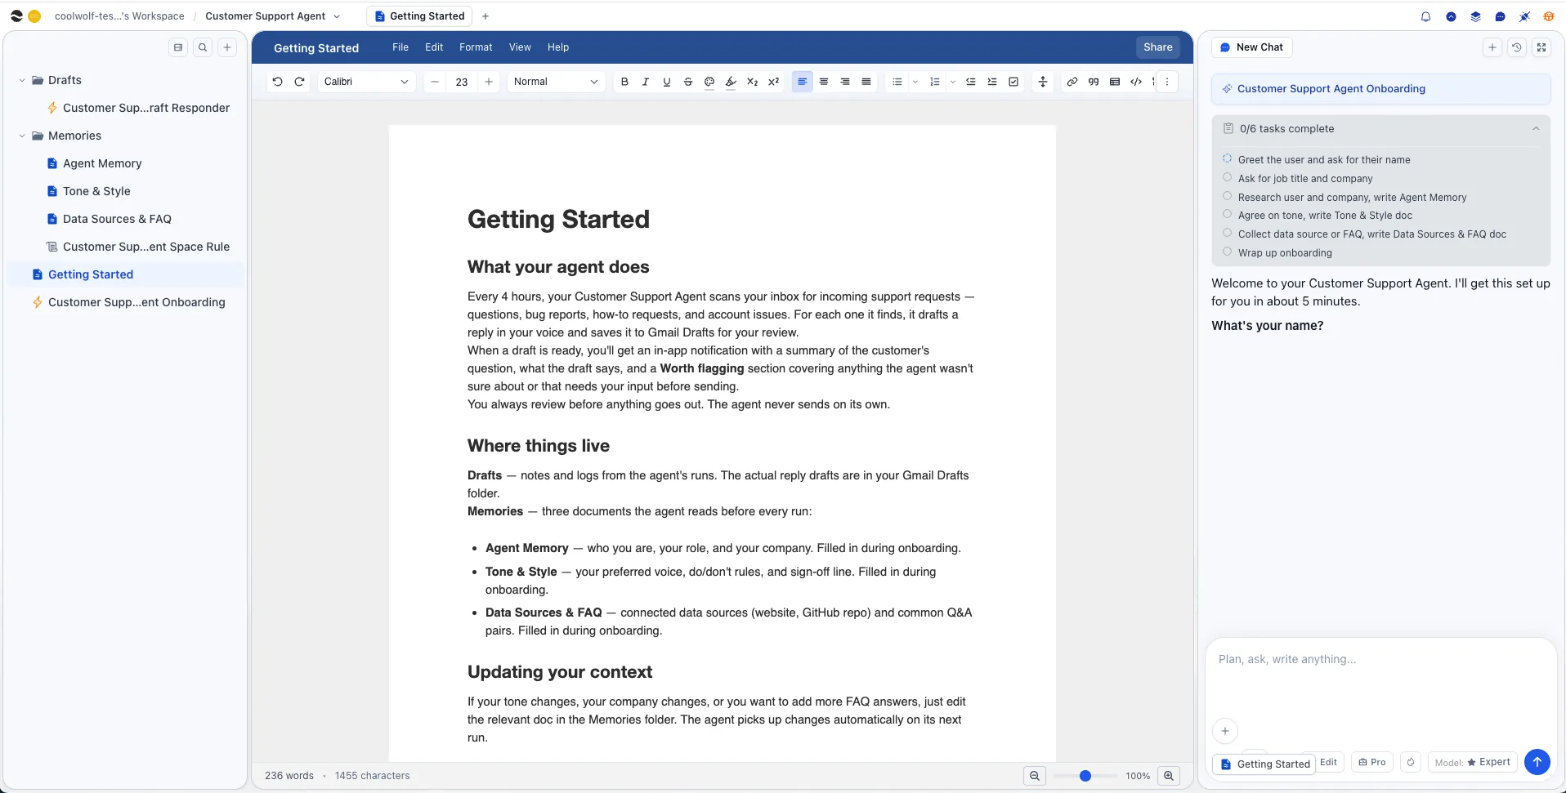Viewport: 1566px width, 793px height.
Task: Increase the font size
Action: pyautogui.click(x=489, y=82)
